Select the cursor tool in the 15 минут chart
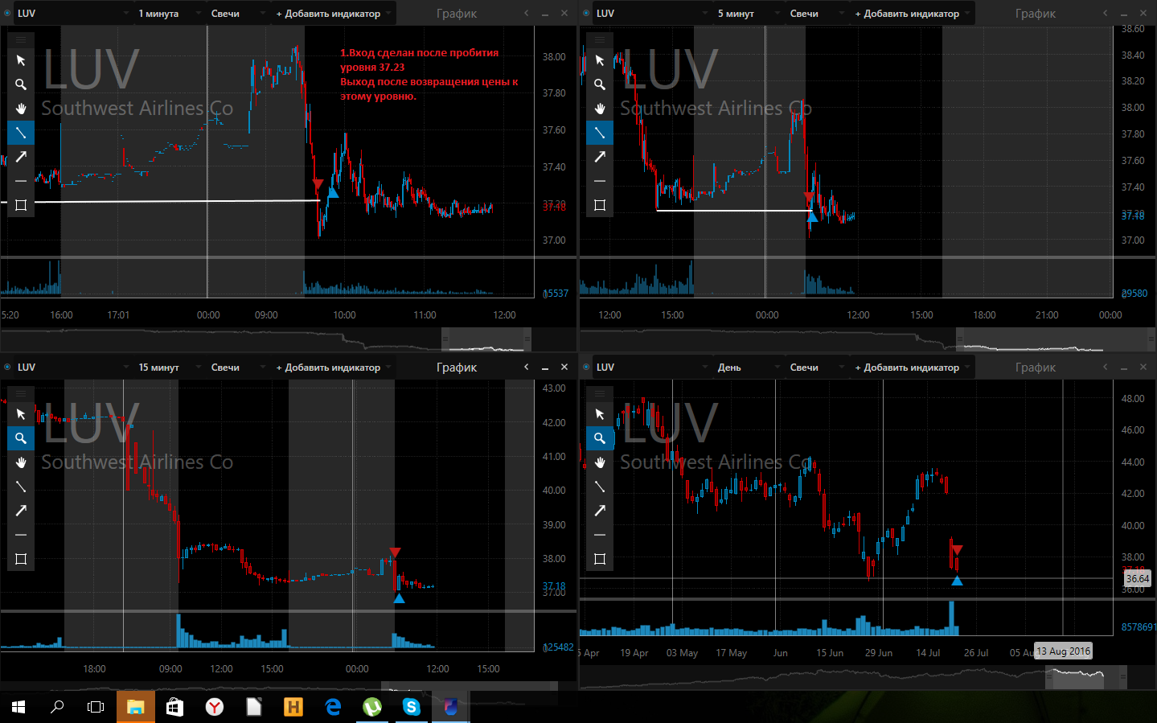Screen dimensions: 1157x723 (21, 414)
